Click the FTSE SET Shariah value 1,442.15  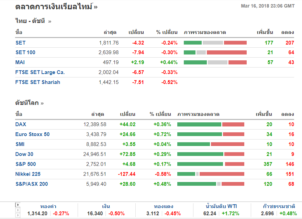(109, 82)
